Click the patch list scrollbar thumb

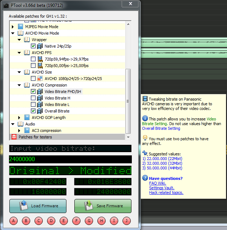coord(128,101)
